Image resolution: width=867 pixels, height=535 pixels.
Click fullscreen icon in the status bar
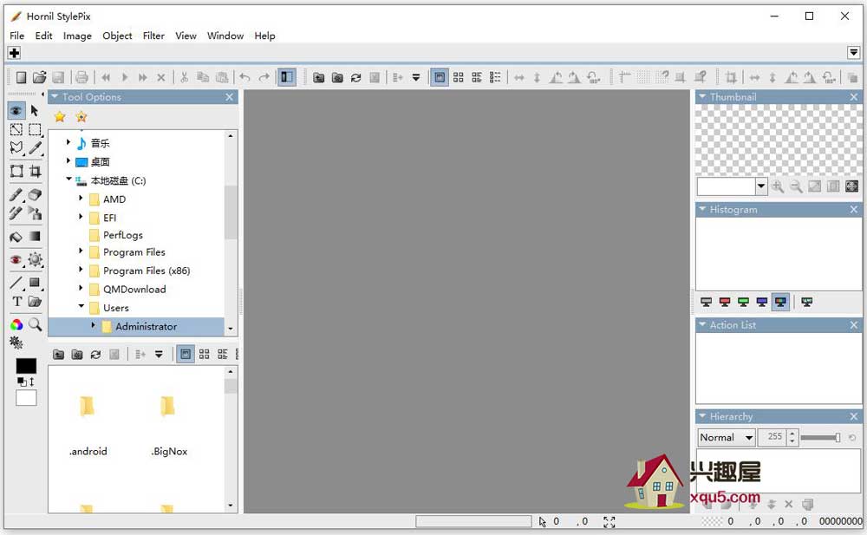tap(610, 522)
